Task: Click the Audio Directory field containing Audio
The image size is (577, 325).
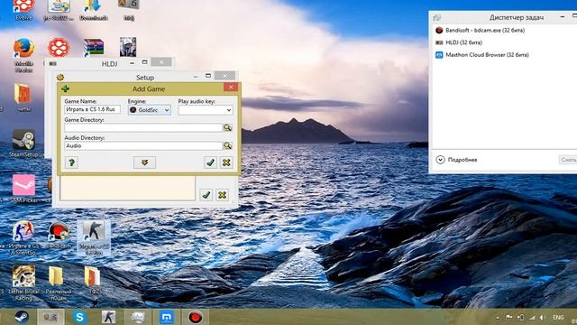Action: pos(143,146)
